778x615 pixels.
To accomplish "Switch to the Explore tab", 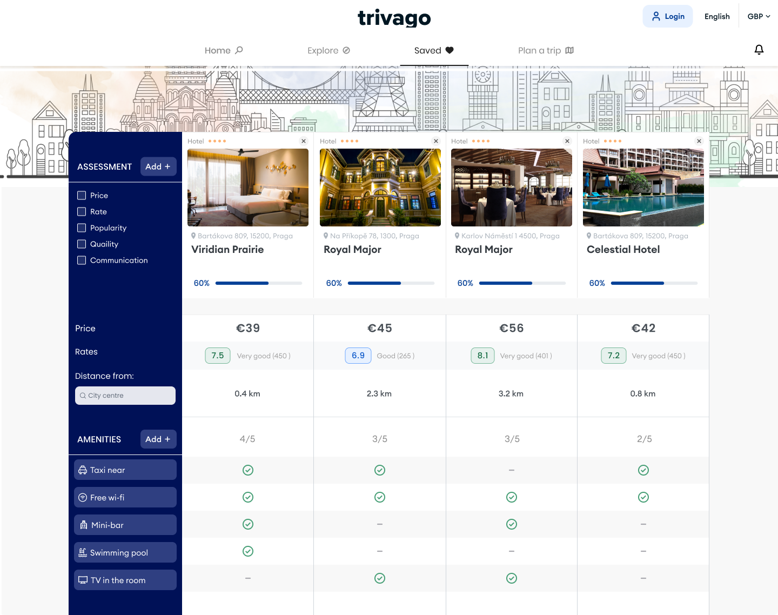I will coord(328,50).
